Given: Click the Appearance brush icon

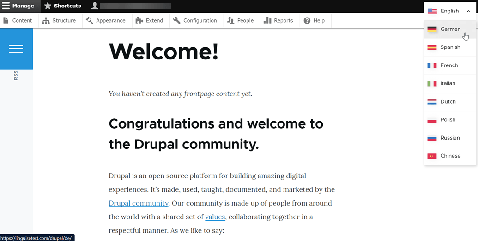Looking at the screenshot, I should coord(89,20).
